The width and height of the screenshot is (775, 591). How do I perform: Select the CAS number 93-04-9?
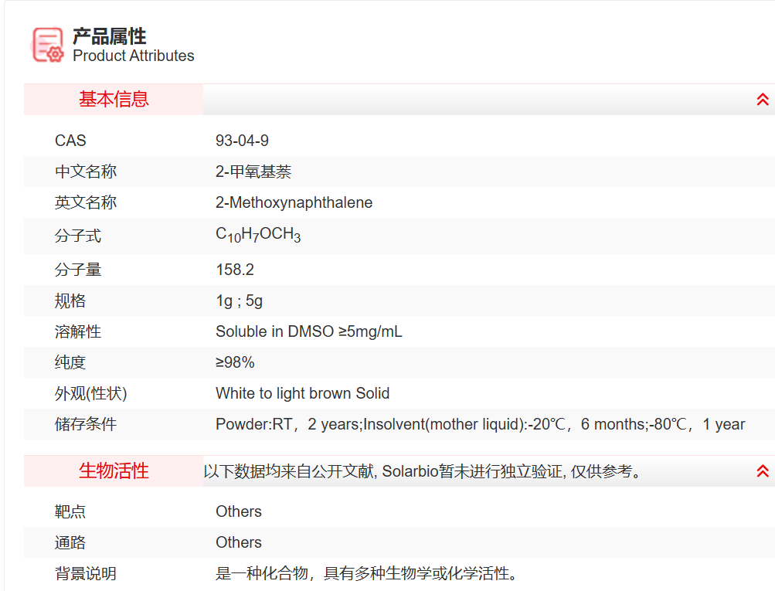tap(242, 141)
